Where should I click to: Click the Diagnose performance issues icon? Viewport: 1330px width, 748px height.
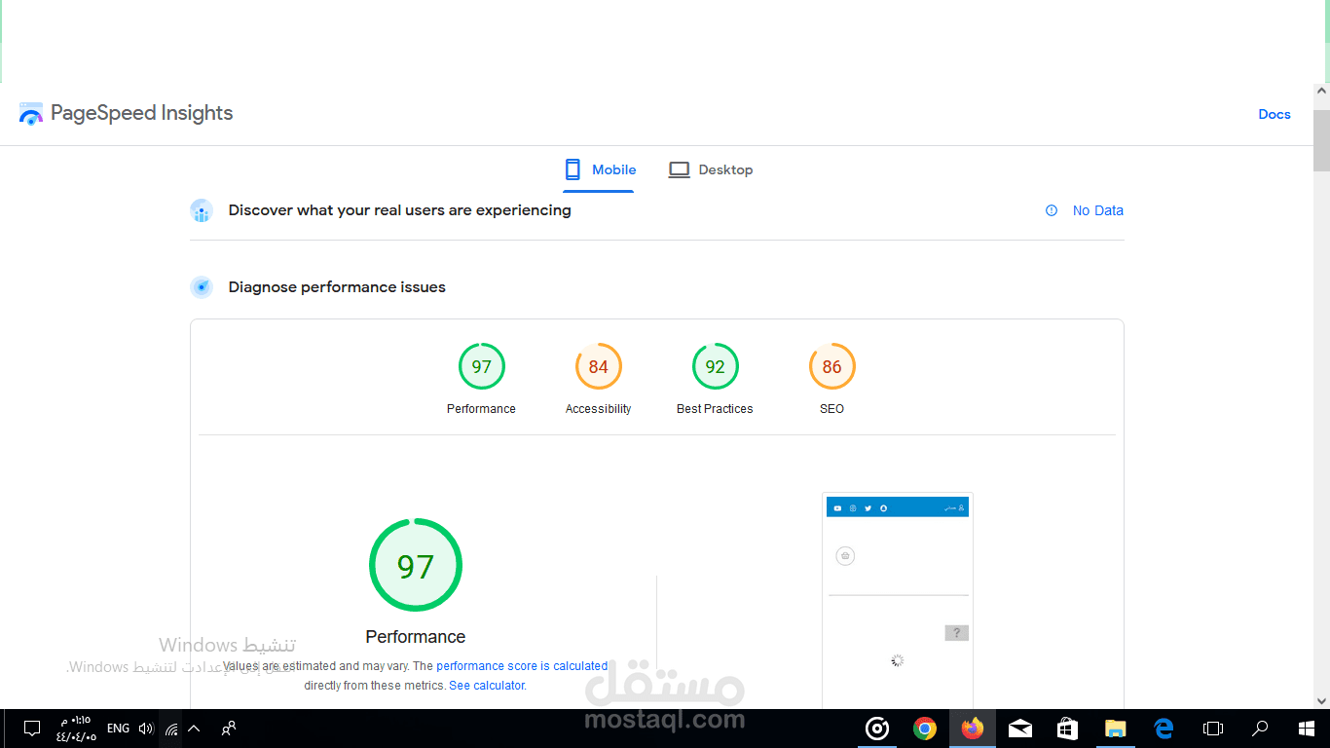pos(202,287)
